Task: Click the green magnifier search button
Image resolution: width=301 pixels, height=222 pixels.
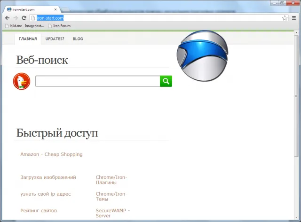Action: coord(166,81)
